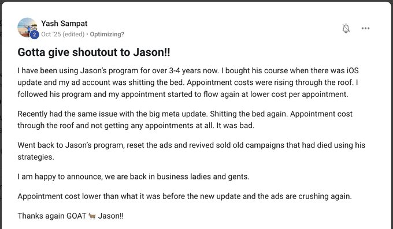Open the three-dot post options menu
393x229 pixels.
[x=365, y=28]
